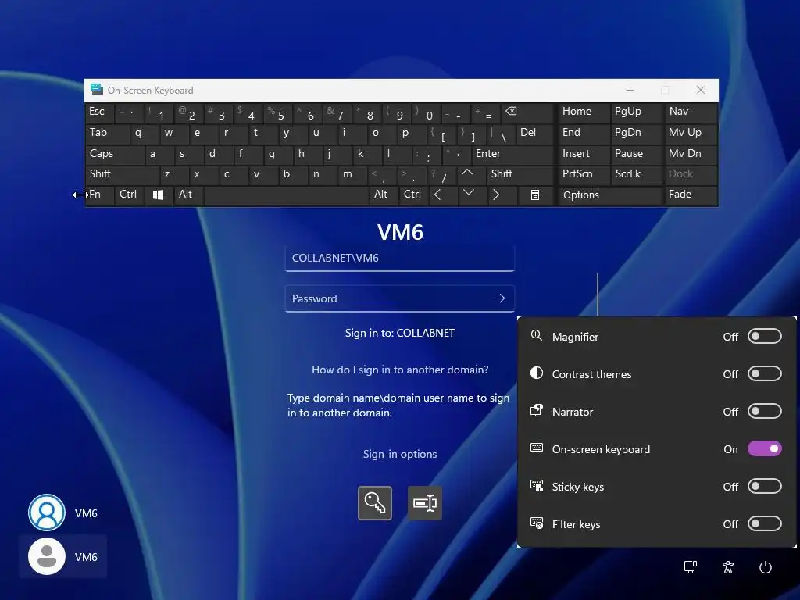Click the ScrLk key
Screen dimensions: 800x600
click(x=636, y=174)
